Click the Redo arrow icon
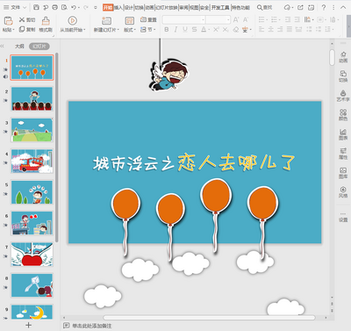The width and height of the screenshot is (351, 331). pyautogui.click(x=85, y=7)
